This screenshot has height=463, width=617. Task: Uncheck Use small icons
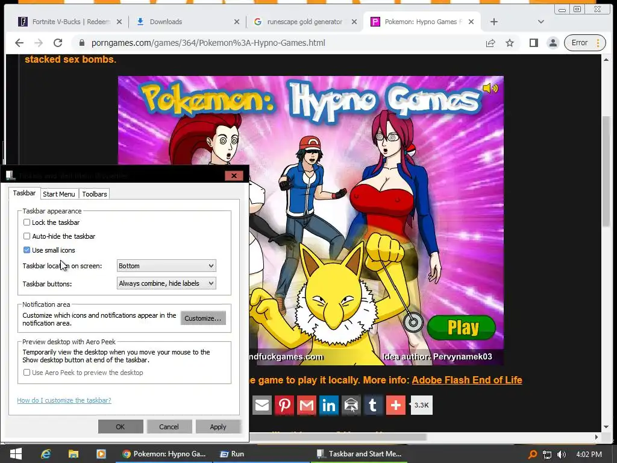click(x=27, y=250)
